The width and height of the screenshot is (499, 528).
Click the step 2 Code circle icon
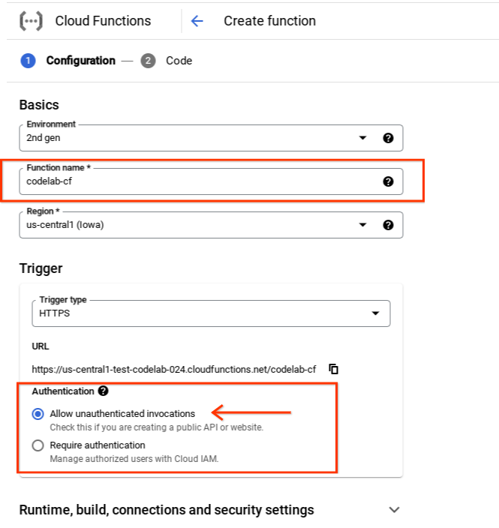148,61
